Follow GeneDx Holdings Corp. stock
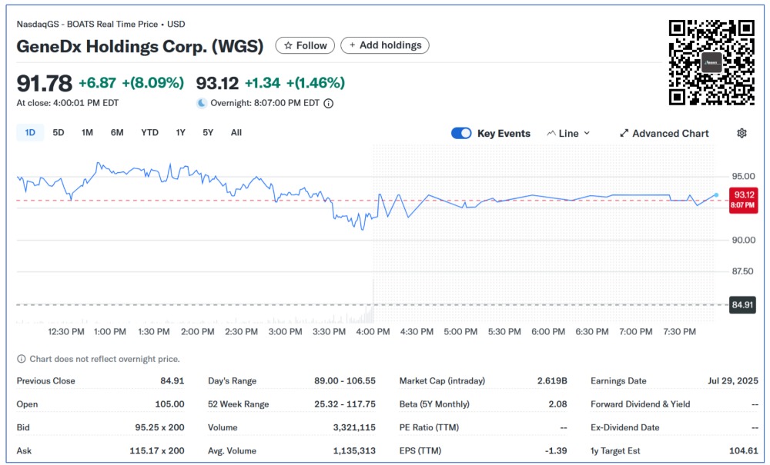The image size is (770, 465). (305, 45)
